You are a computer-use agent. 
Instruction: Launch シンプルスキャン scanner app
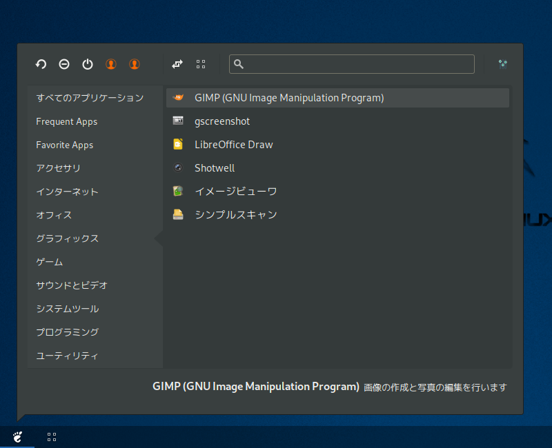[337, 215]
